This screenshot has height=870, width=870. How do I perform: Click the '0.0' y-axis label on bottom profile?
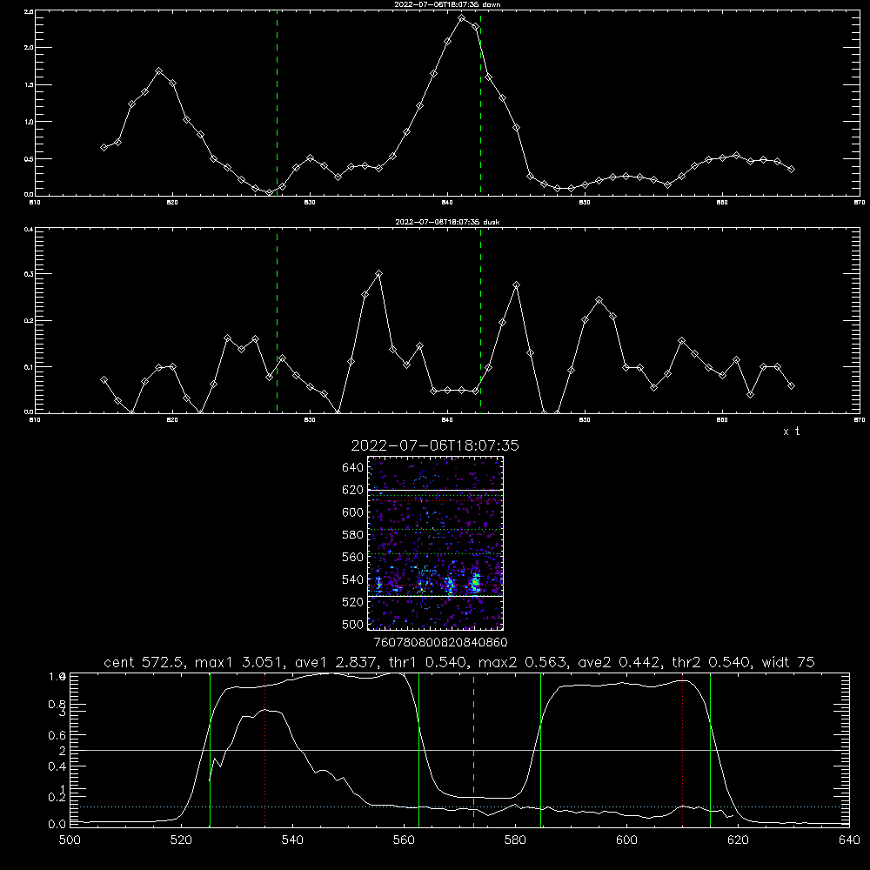pyautogui.click(x=57, y=824)
